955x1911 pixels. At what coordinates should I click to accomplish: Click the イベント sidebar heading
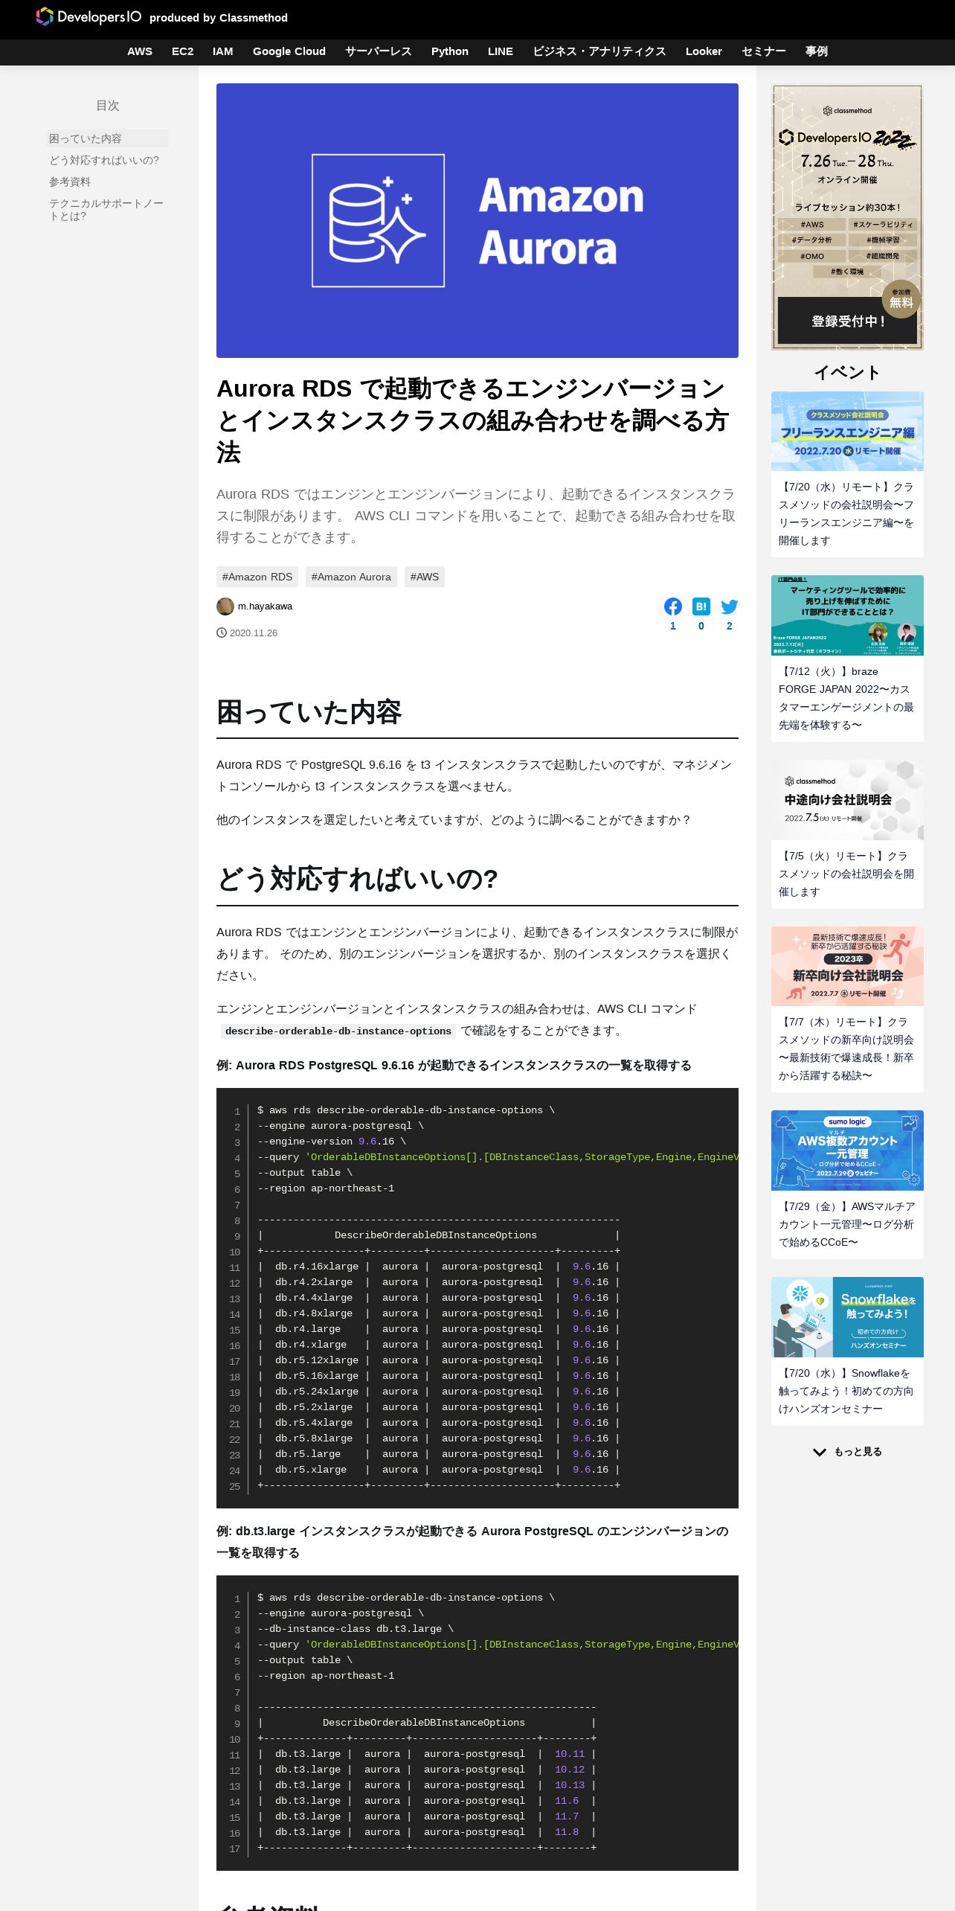[847, 373]
